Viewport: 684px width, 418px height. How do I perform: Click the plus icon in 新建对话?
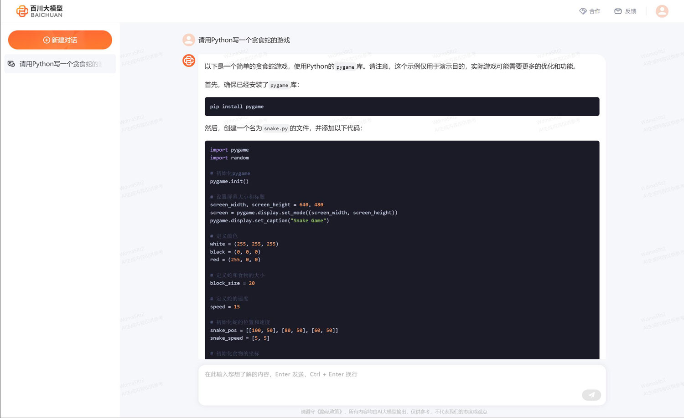(x=47, y=40)
